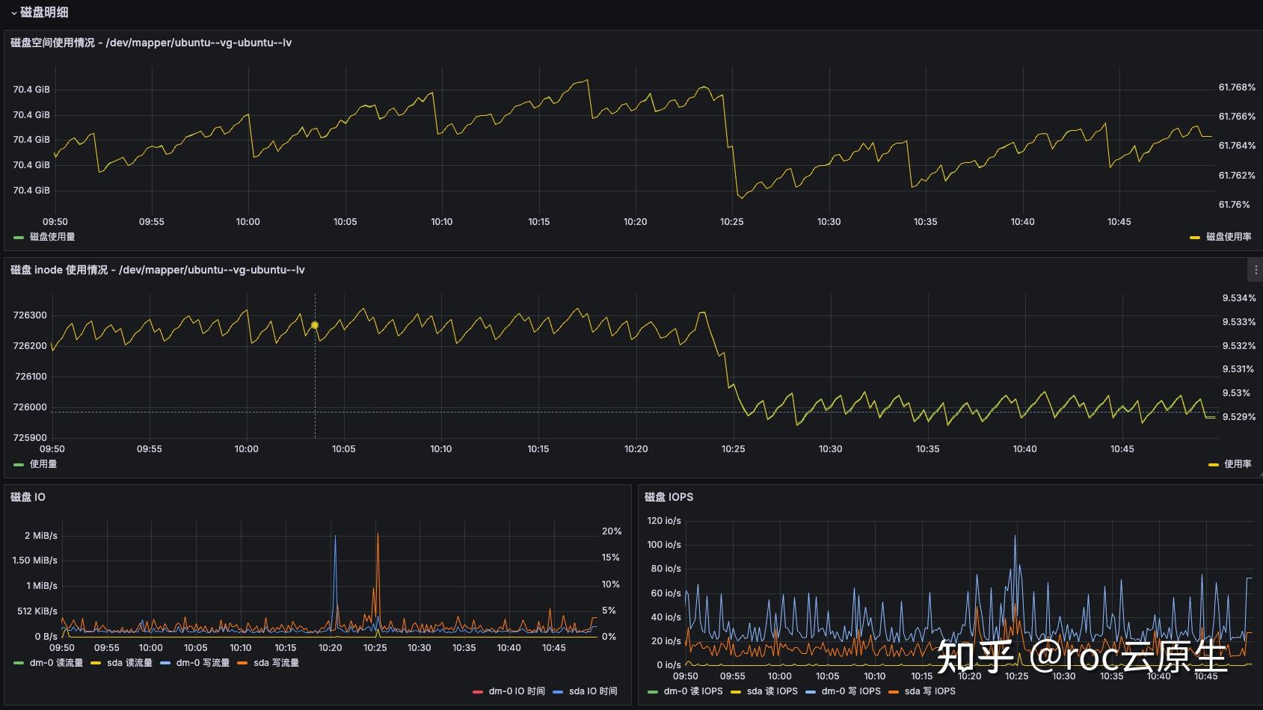Open the 磁盘 IOPS panel title menu

pyautogui.click(x=669, y=497)
